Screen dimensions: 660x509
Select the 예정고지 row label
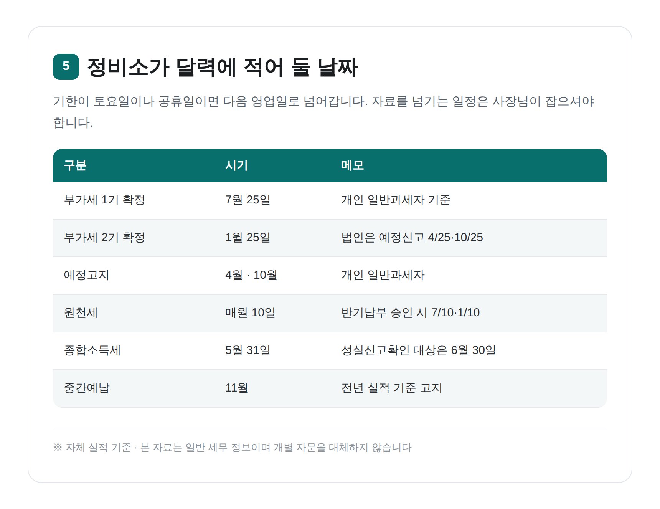[x=87, y=275]
